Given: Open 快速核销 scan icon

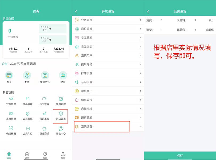Looking at the screenshot, I should (x=11, y=129).
